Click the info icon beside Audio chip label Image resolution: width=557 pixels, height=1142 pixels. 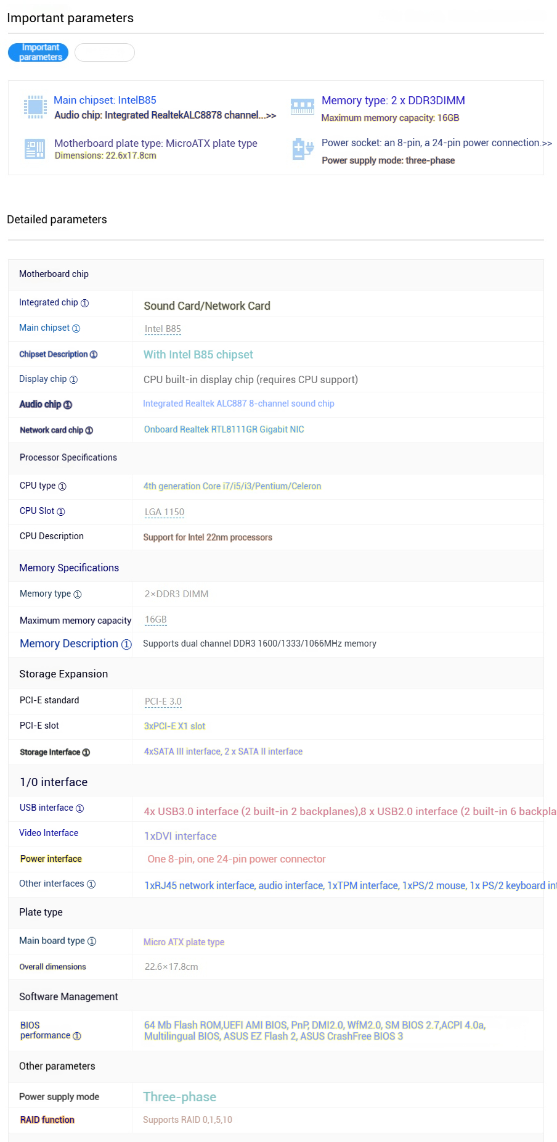(x=68, y=405)
